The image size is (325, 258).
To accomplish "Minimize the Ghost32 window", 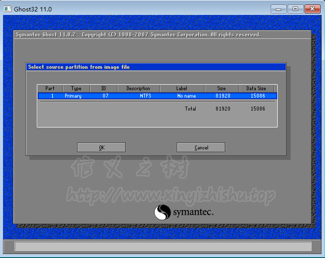I will tap(280, 9).
